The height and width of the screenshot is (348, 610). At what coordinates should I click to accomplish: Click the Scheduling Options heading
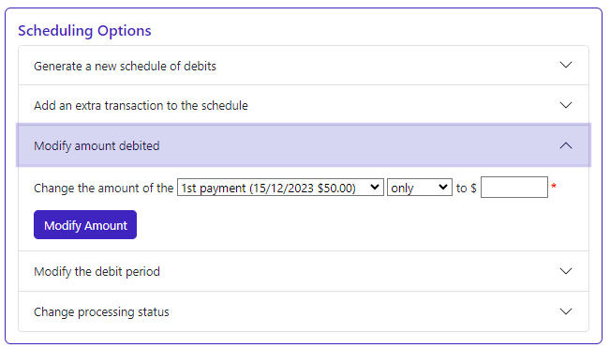coord(84,31)
